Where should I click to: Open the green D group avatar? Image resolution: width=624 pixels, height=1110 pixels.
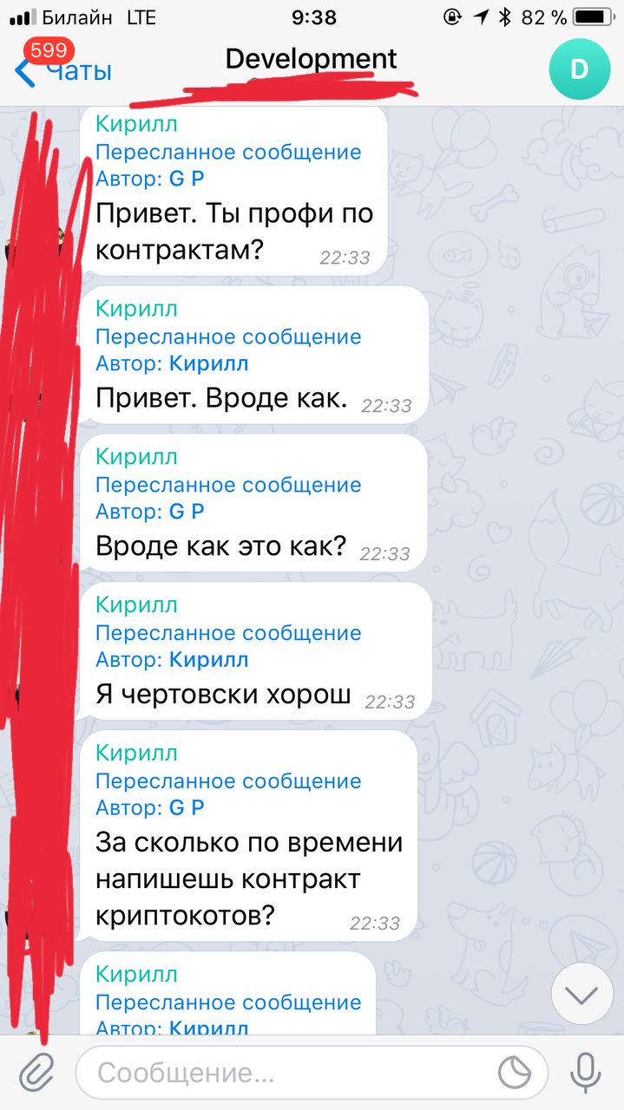579,69
